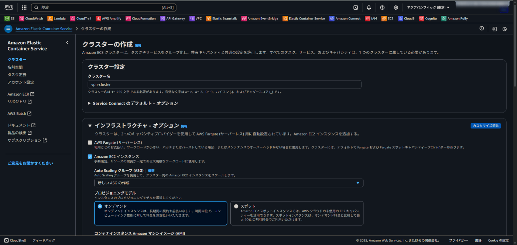The width and height of the screenshot is (517, 245).
Task: Open IAM bookmark
Action: 371,18
